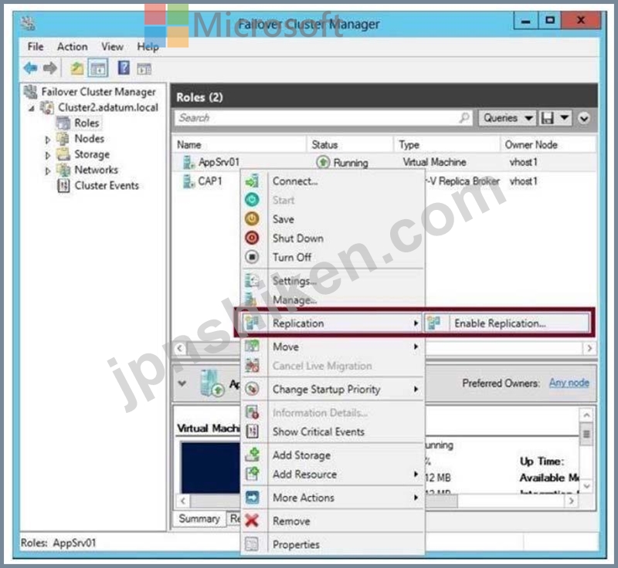Click the Add Resource icon
Screen dimensions: 618x568
[253, 474]
